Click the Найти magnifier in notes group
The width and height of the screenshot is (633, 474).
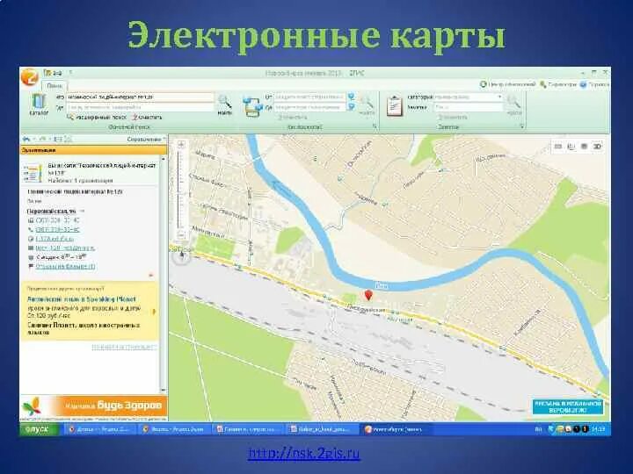point(514,104)
